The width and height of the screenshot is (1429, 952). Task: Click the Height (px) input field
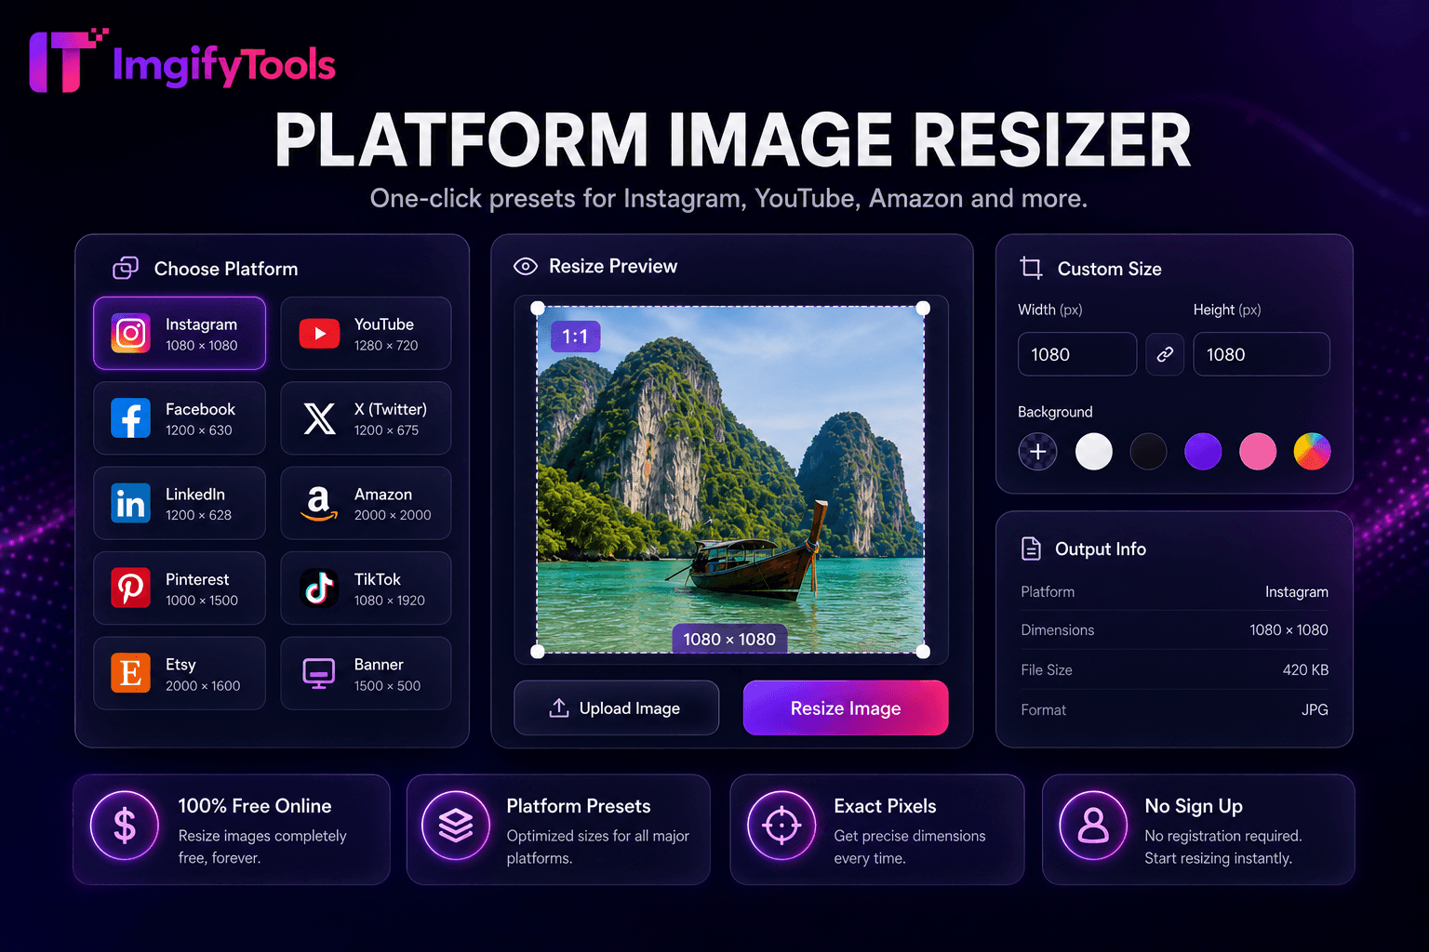coord(1262,354)
